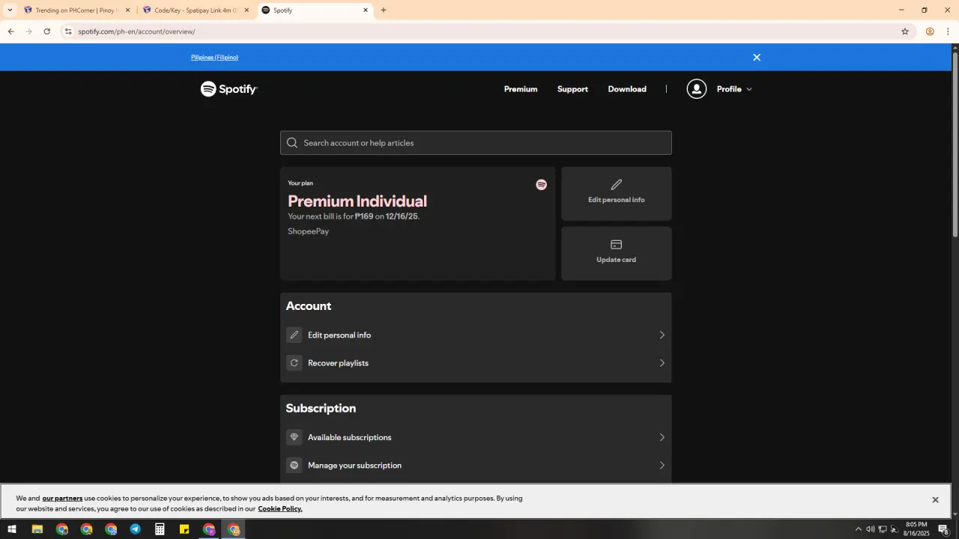The height and width of the screenshot is (539, 959).
Task: Open the Cookie Policy link
Action: pos(280,509)
